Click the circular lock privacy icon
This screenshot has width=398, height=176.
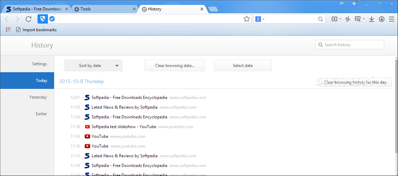[382, 19]
